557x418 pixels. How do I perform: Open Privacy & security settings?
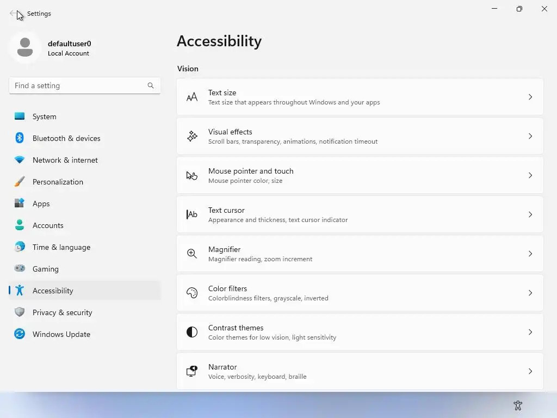pyautogui.click(x=62, y=312)
